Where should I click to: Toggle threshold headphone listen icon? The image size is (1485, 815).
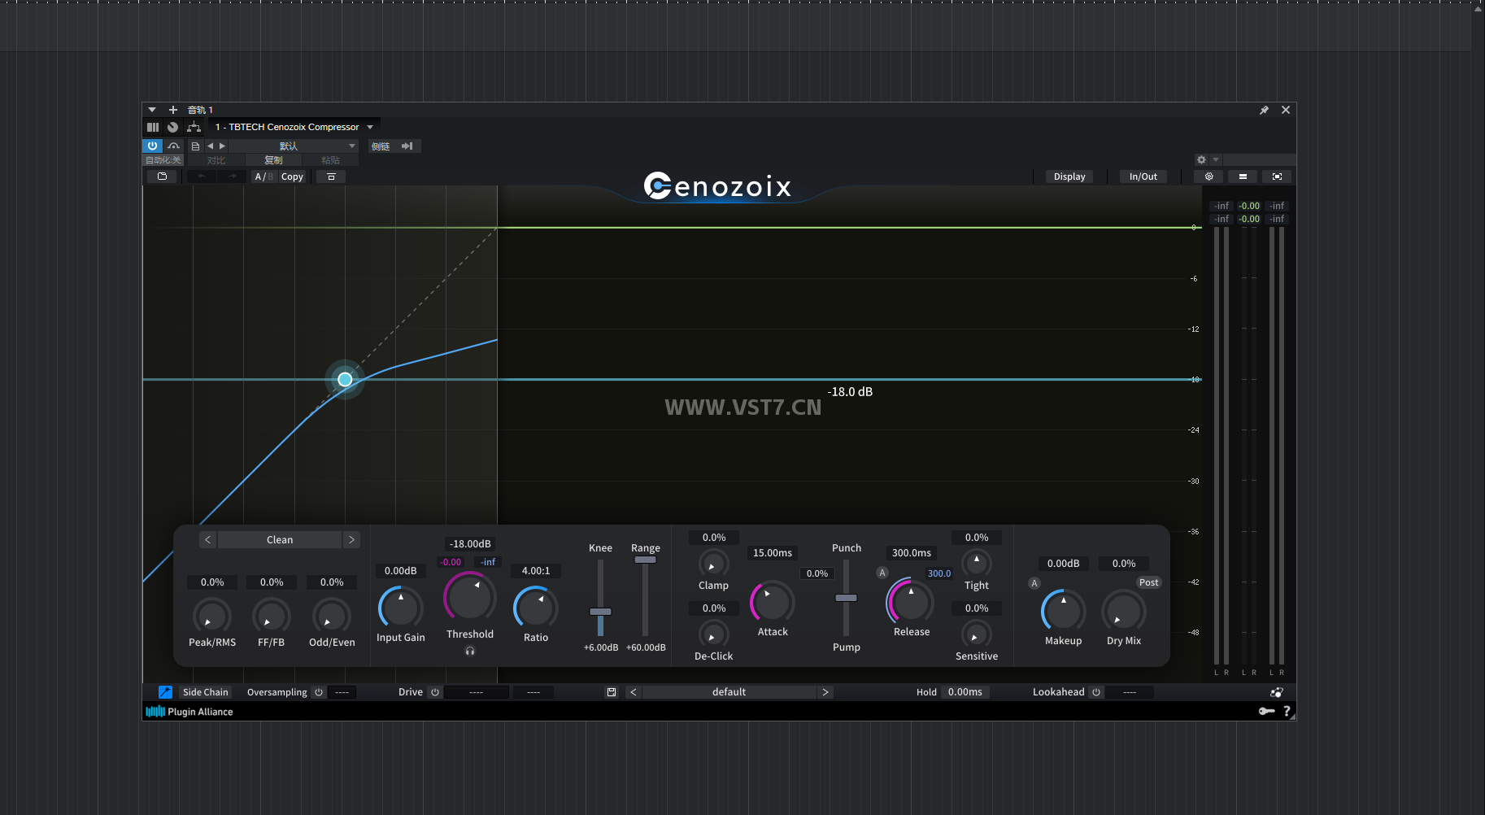click(x=470, y=651)
